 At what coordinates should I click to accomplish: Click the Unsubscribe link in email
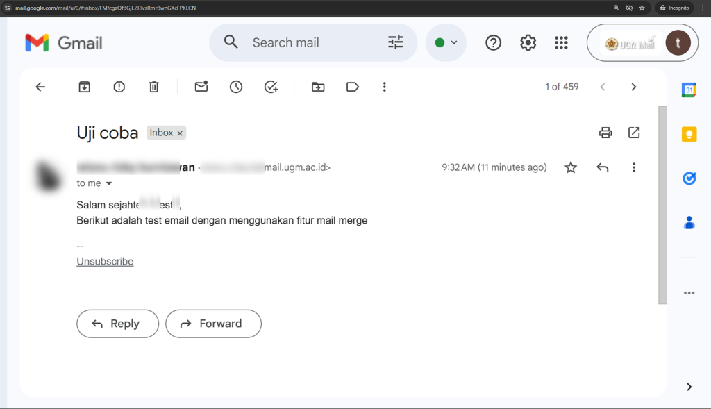[105, 262]
